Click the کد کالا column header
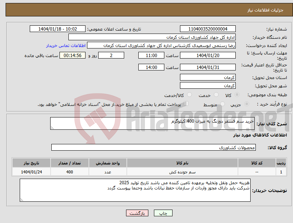The height and width of the screenshot is (223, 293). [x=257, y=163]
